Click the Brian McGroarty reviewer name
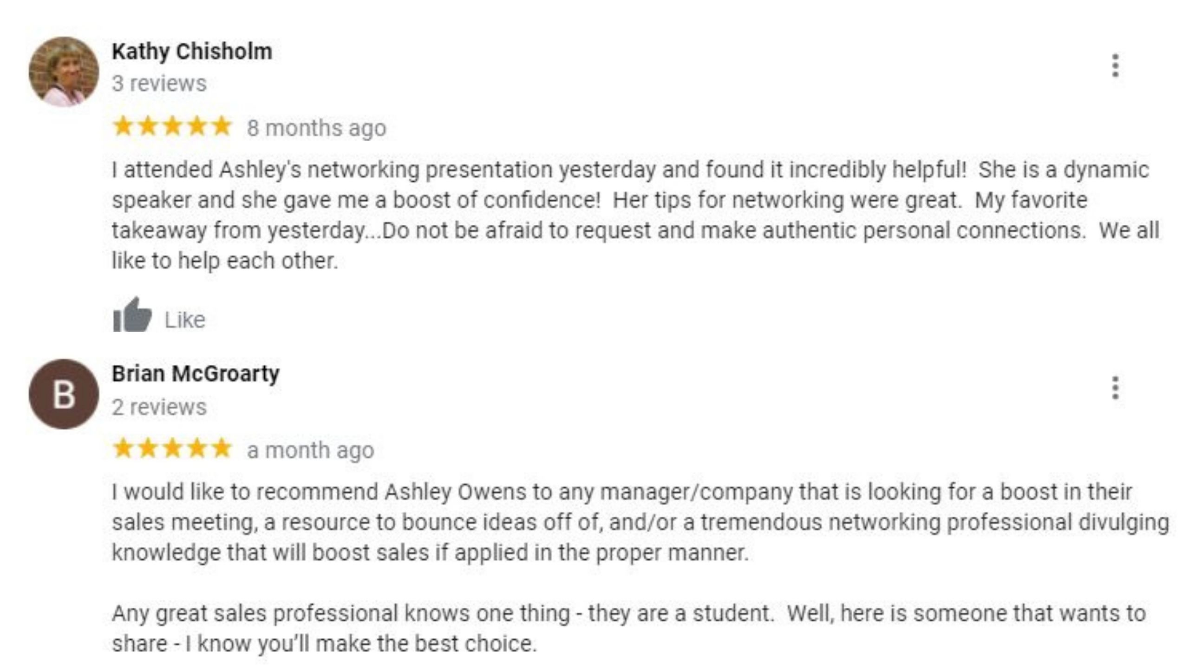This screenshot has width=1189, height=669. 196,374
